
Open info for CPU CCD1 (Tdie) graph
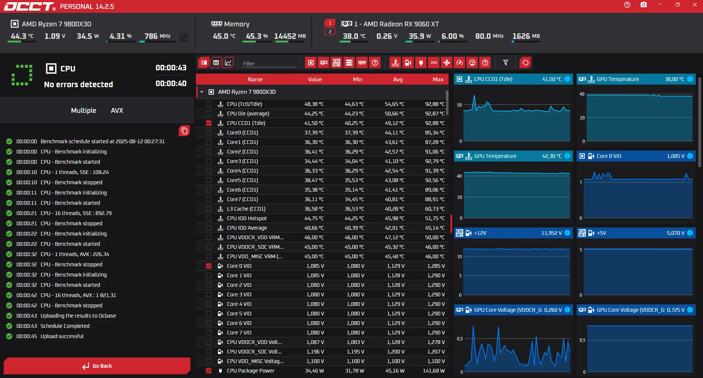(567, 79)
